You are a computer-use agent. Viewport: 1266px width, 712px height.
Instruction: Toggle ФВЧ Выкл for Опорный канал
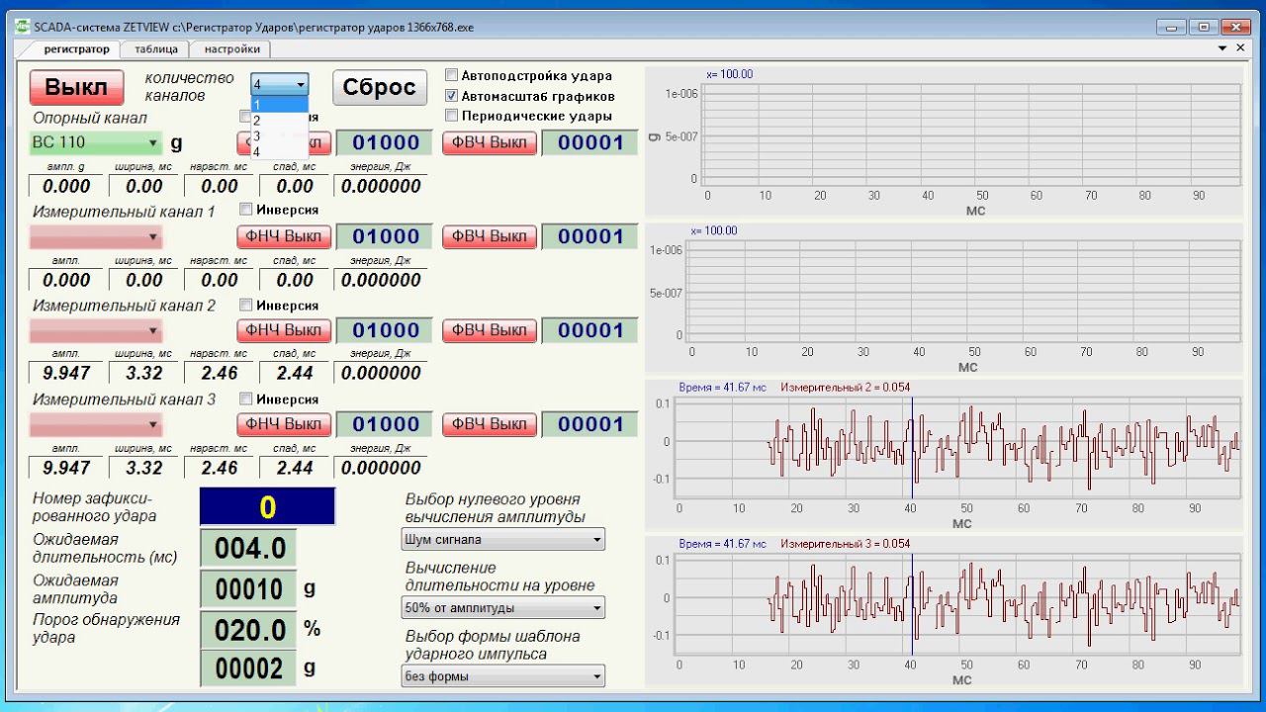(x=490, y=142)
